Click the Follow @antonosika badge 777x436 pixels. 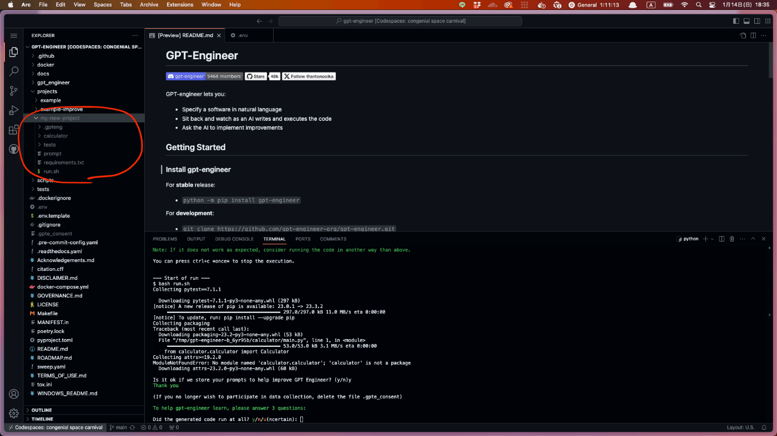click(x=309, y=76)
